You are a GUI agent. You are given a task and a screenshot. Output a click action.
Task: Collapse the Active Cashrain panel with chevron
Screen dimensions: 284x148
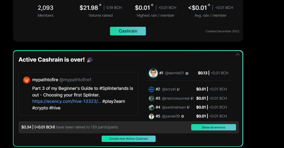point(238,54)
